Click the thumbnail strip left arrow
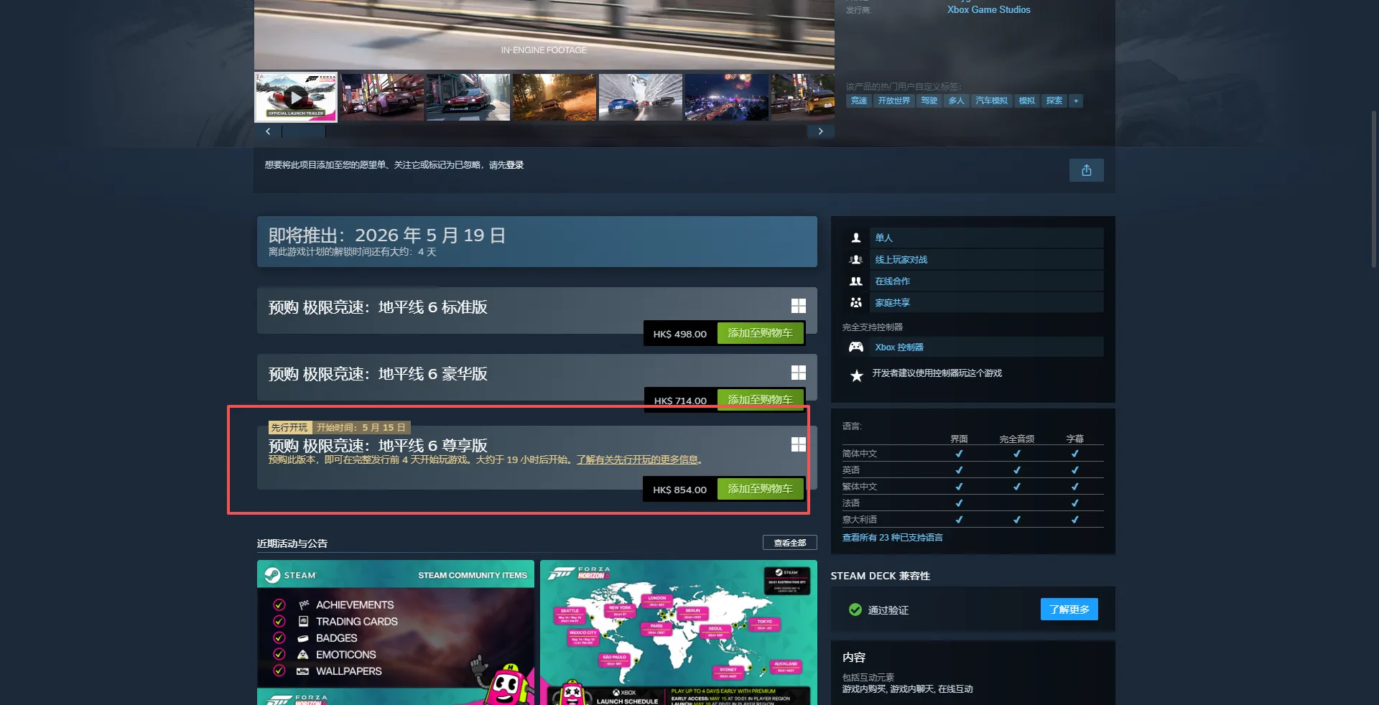1379x705 pixels. (268, 131)
